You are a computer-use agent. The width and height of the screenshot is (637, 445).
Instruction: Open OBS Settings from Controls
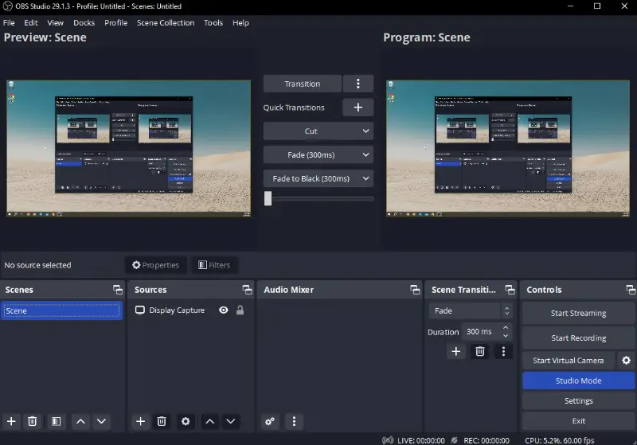(x=579, y=400)
